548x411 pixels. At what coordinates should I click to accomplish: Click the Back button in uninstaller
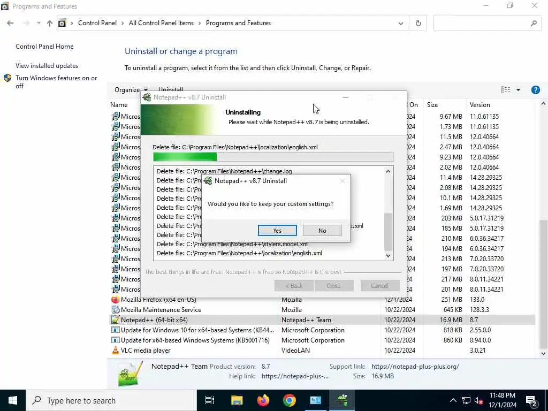coord(294,286)
